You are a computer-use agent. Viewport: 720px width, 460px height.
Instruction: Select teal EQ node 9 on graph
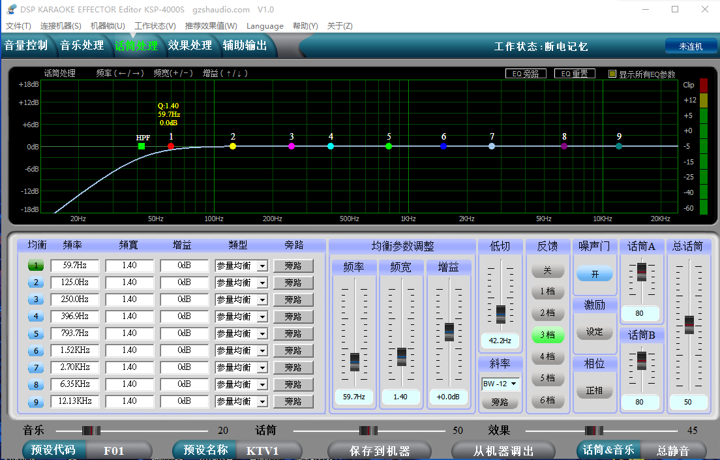619,146
